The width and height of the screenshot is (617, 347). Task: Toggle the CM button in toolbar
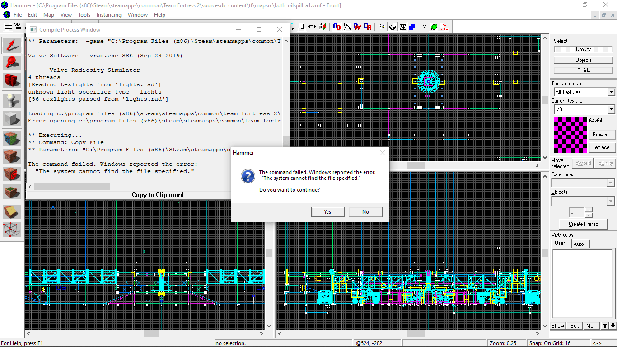423,27
